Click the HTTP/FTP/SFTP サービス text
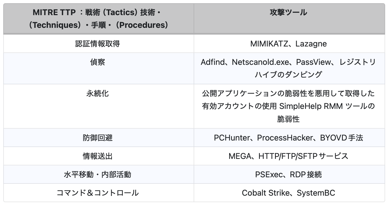The image size is (390, 207). pos(303,156)
